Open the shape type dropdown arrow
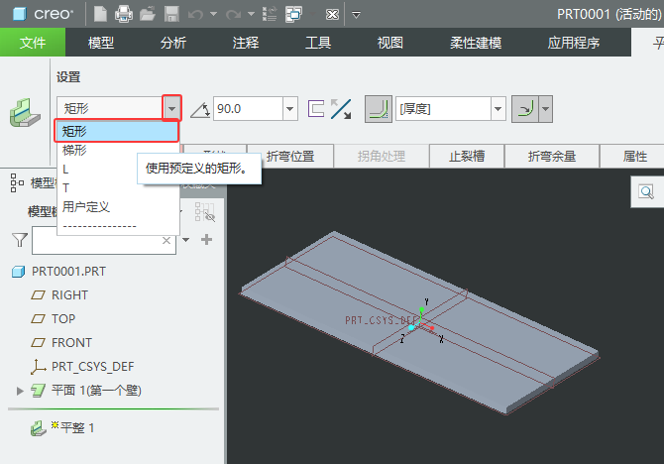664x464 pixels. 171,108
